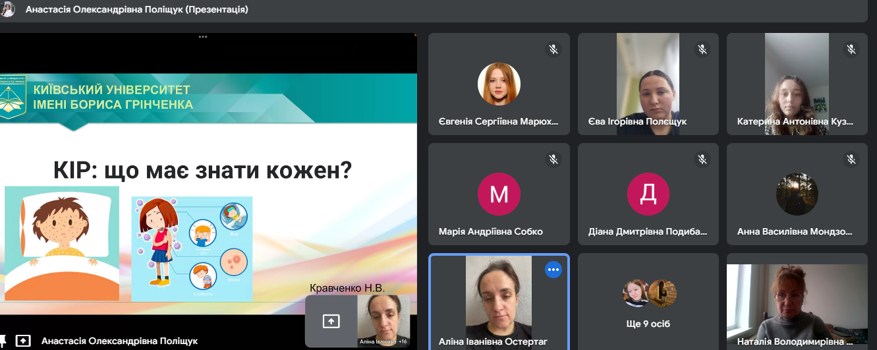Click the pink letter М avatar of Марія Собко
Image resolution: width=877 pixels, height=350 pixels.
point(499,194)
